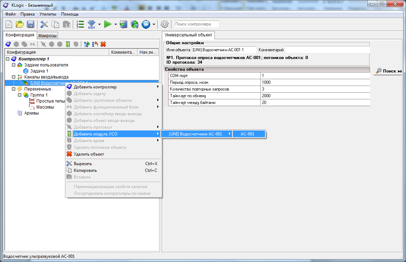Collapse the Переменные tree branch

click(x=14, y=89)
